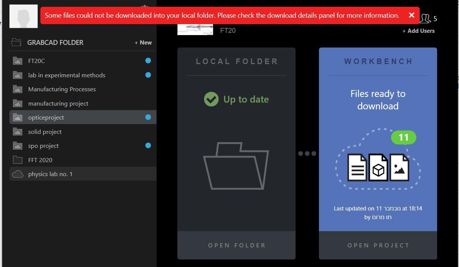Click the green Up to date checkmark icon

coord(211,99)
